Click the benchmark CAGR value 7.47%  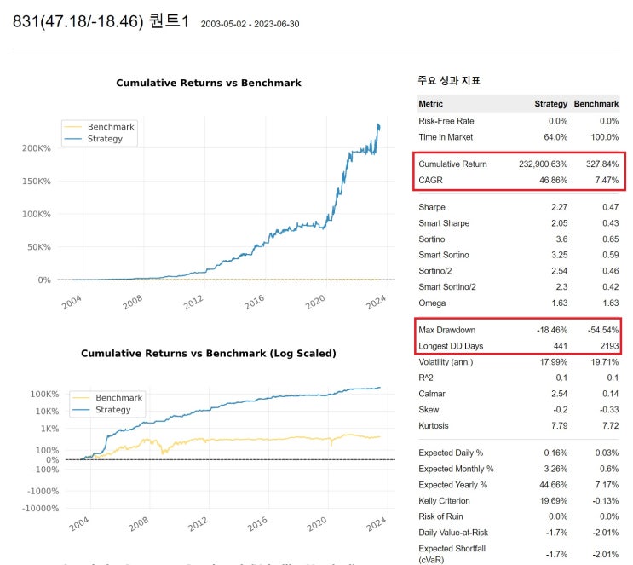607,180
